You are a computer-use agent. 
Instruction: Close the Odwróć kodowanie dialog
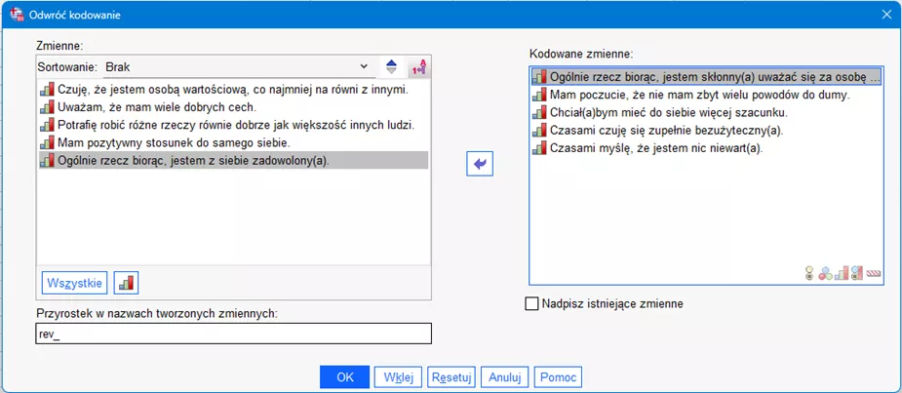[x=887, y=16]
